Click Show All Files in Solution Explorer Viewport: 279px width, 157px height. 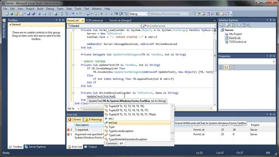pyautogui.click(x=228, y=25)
